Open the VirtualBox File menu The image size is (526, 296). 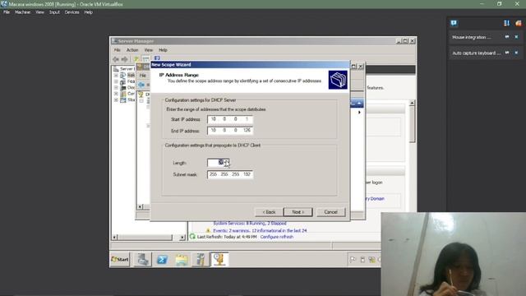[x=7, y=12]
